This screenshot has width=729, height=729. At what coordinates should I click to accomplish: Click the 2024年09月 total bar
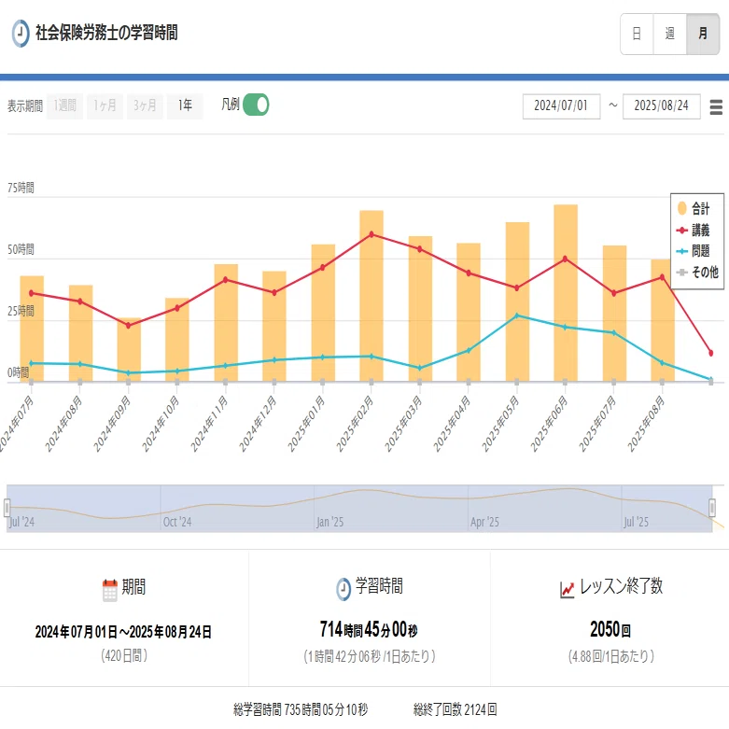pos(128,350)
